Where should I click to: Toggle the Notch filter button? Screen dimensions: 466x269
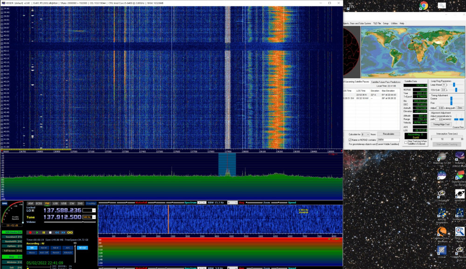56,253
